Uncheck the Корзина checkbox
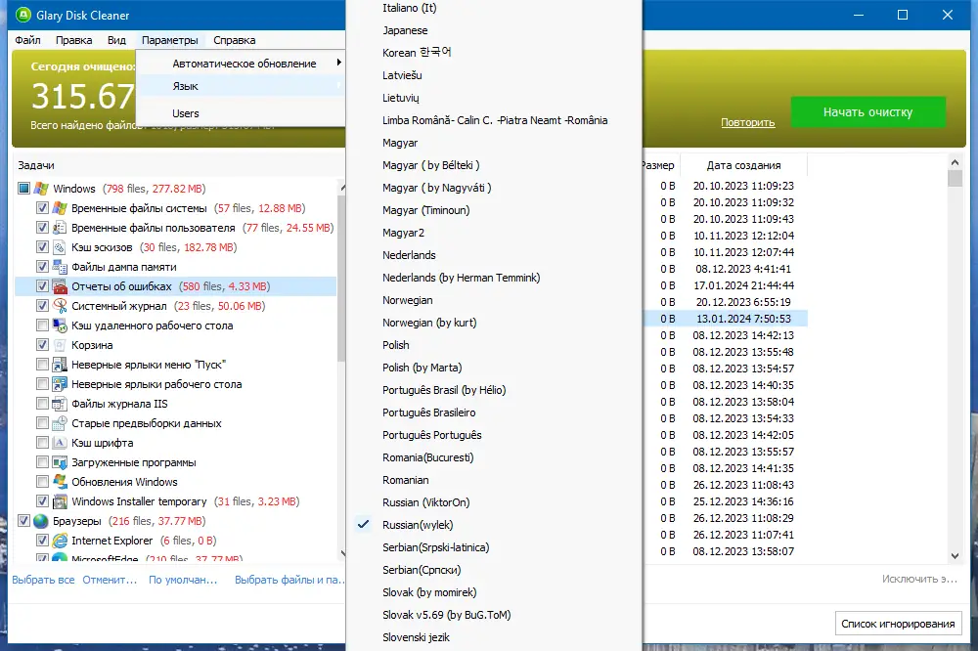The image size is (978, 651). (x=42, y=345)
